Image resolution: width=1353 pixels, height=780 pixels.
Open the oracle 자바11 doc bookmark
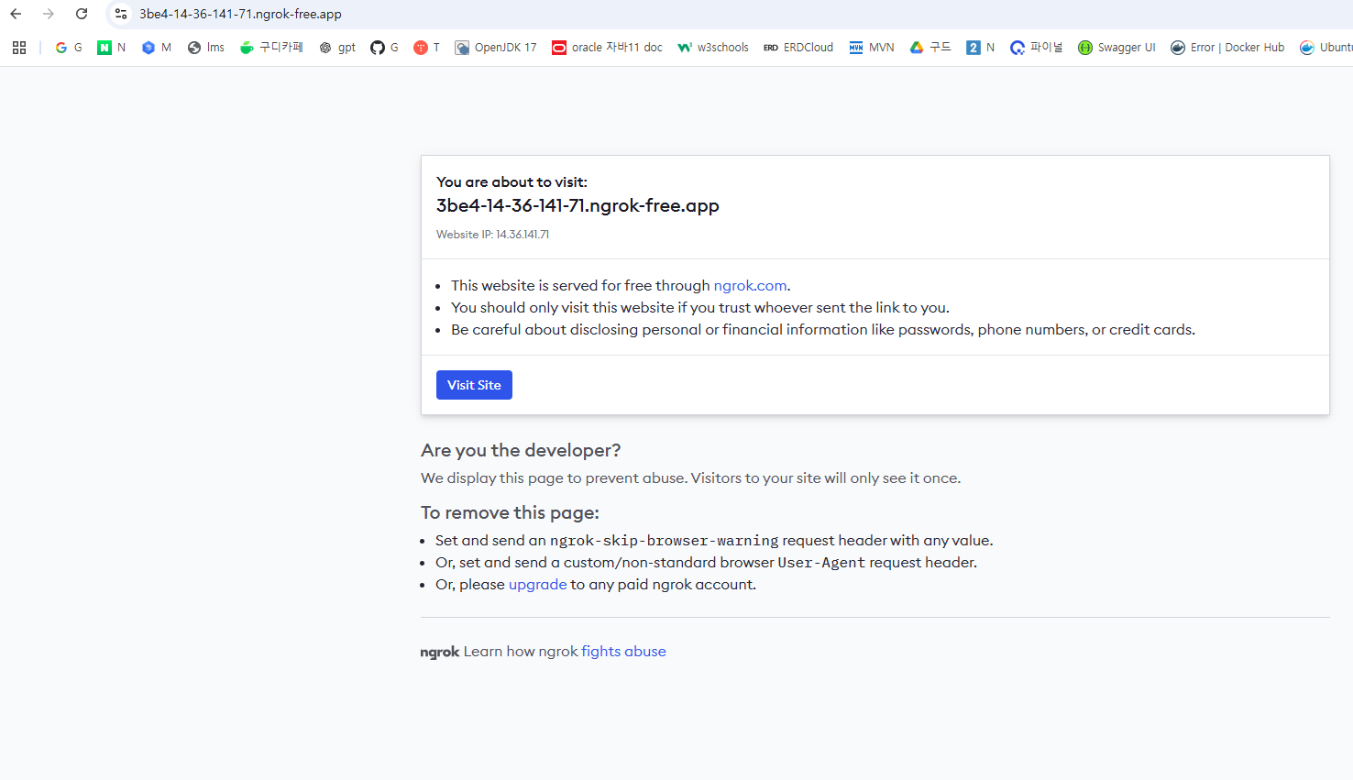607,48
